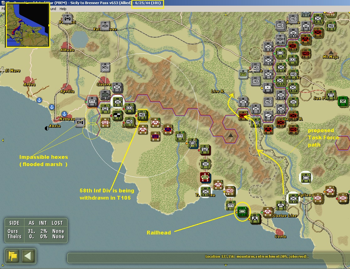Select the 3 5 artillery at San Pietro
Screen dimensions: 350x269
coord(331,95)
